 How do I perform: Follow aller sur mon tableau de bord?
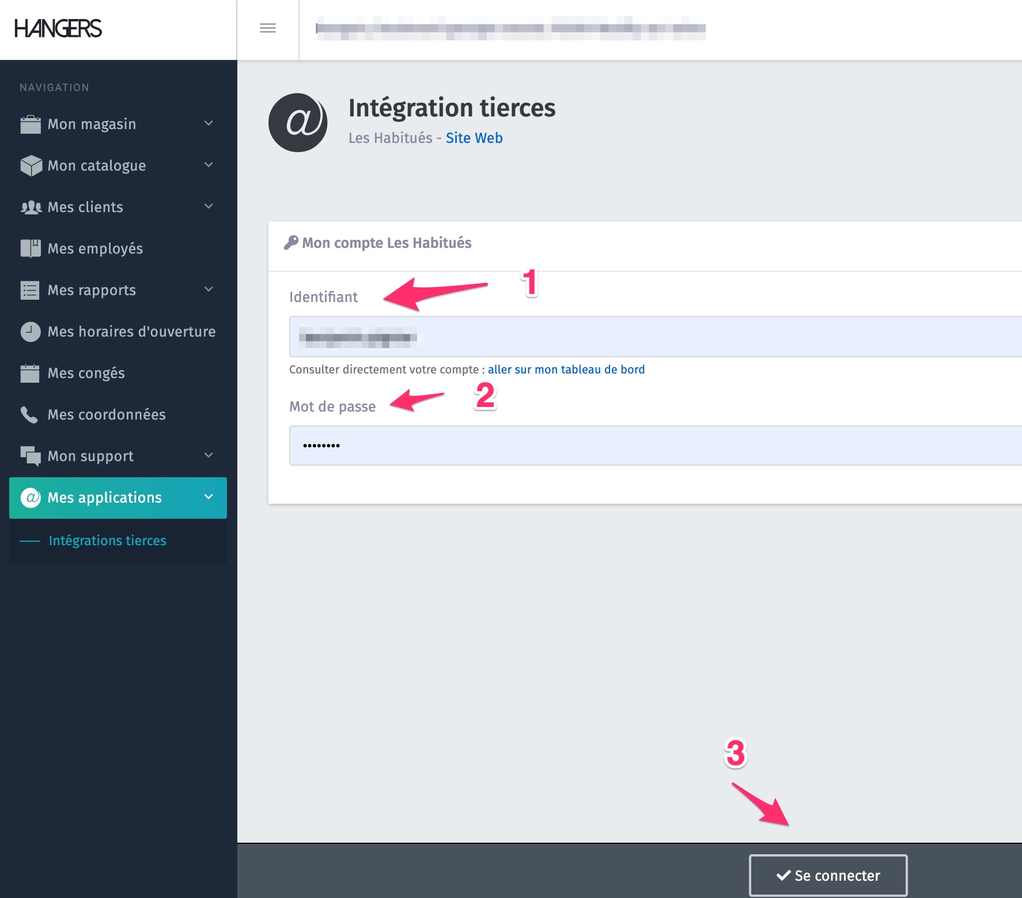(x=566, y=369)
